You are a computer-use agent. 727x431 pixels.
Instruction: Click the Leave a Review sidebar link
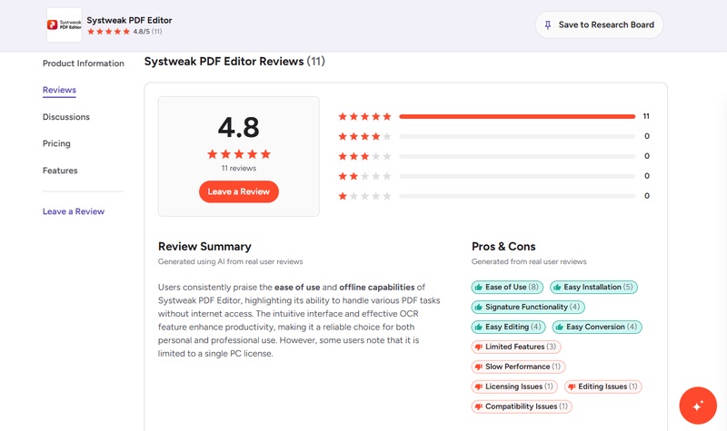74,211
